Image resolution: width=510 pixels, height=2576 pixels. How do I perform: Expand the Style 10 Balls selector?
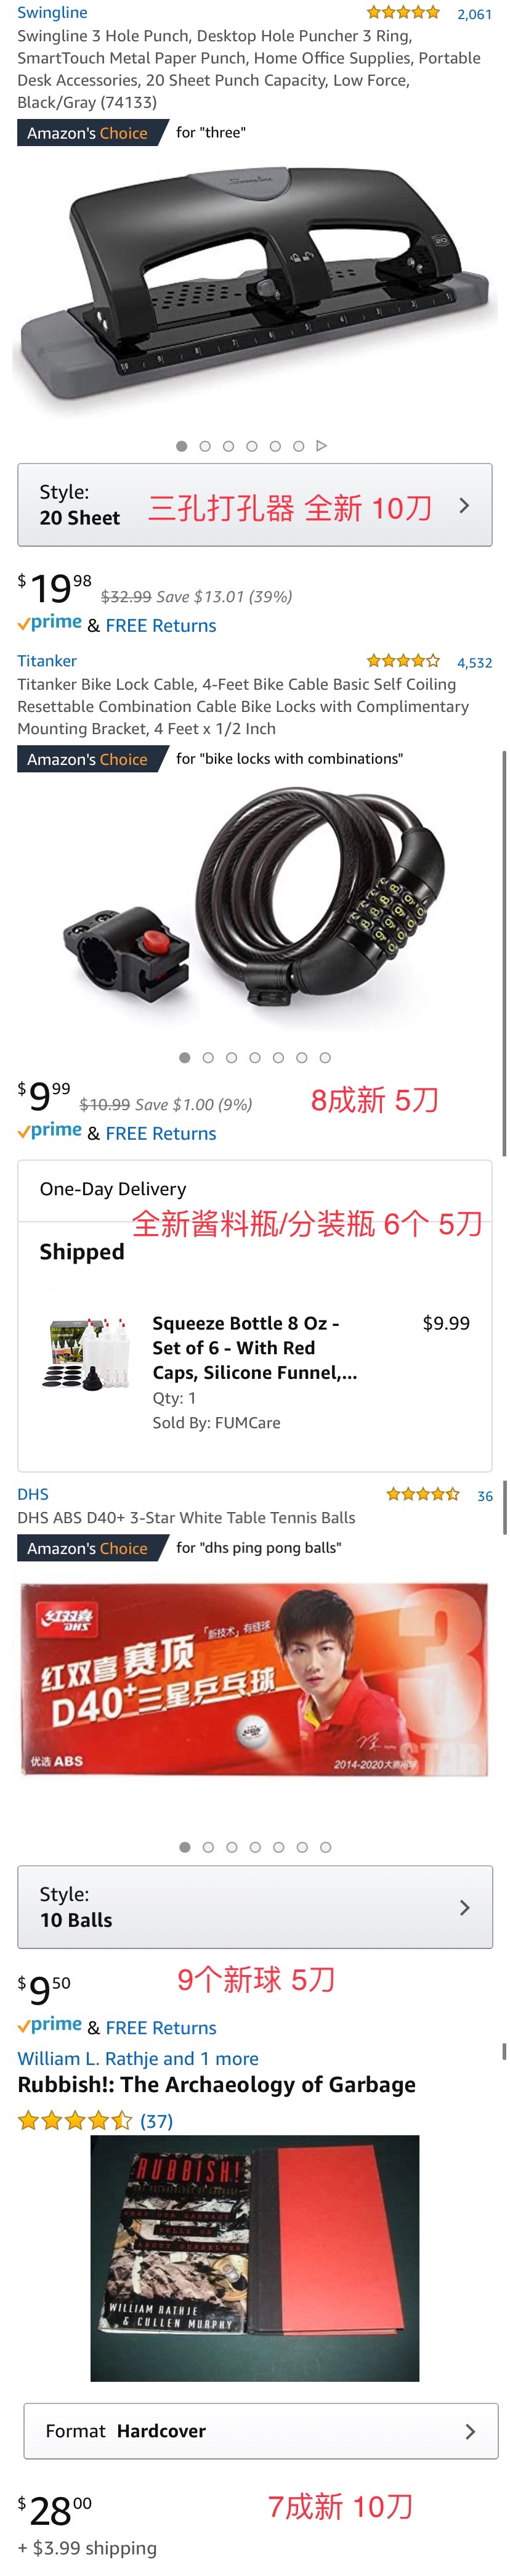[254, 1907]
